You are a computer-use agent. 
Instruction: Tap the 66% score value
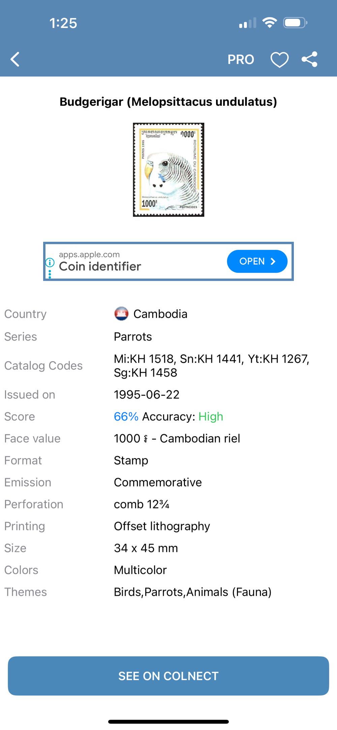pyautogui.click(x=126, y=417)
